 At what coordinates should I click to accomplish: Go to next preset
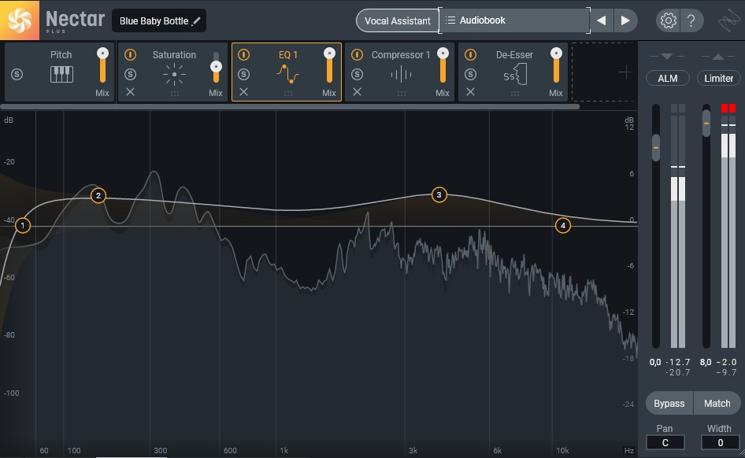(x=625, y=20)
